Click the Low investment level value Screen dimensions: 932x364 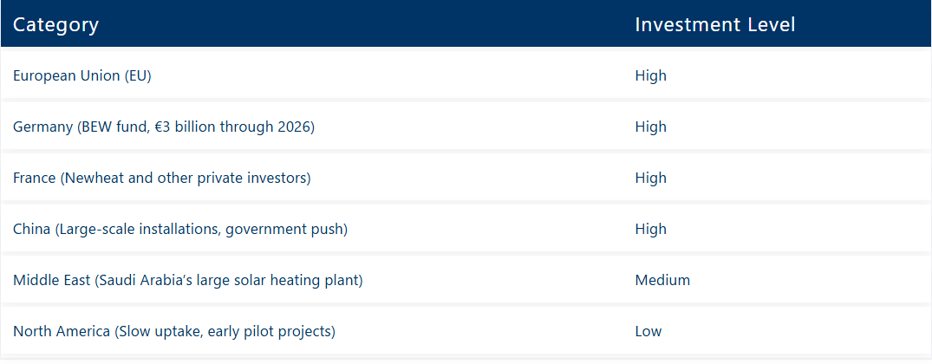648,331
